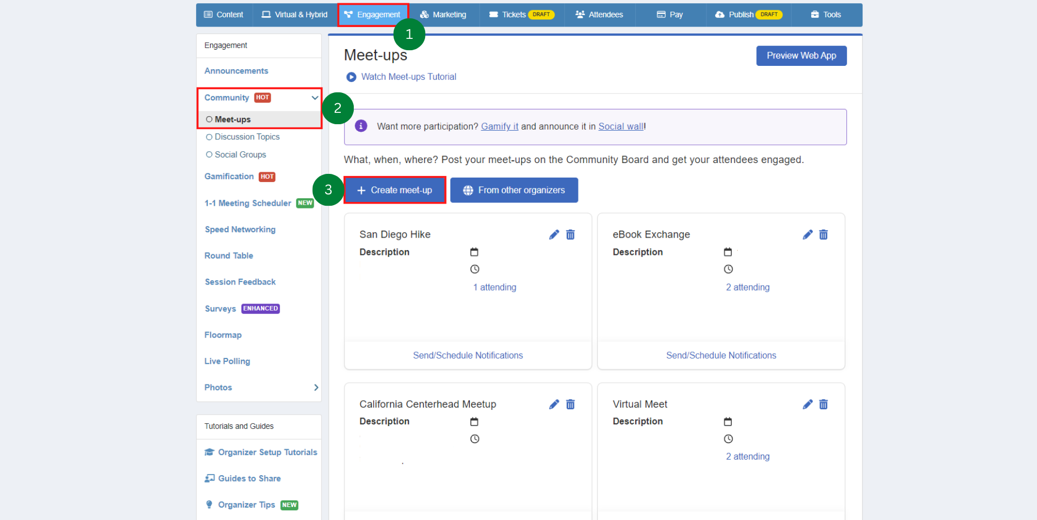The image size is (1037, 520).
Task: Click the Virtual Meet title
Action: 640,404
